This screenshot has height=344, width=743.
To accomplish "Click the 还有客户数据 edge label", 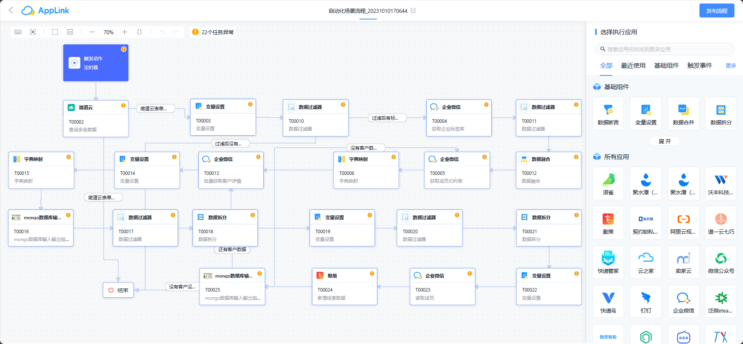I will (232, 249).
